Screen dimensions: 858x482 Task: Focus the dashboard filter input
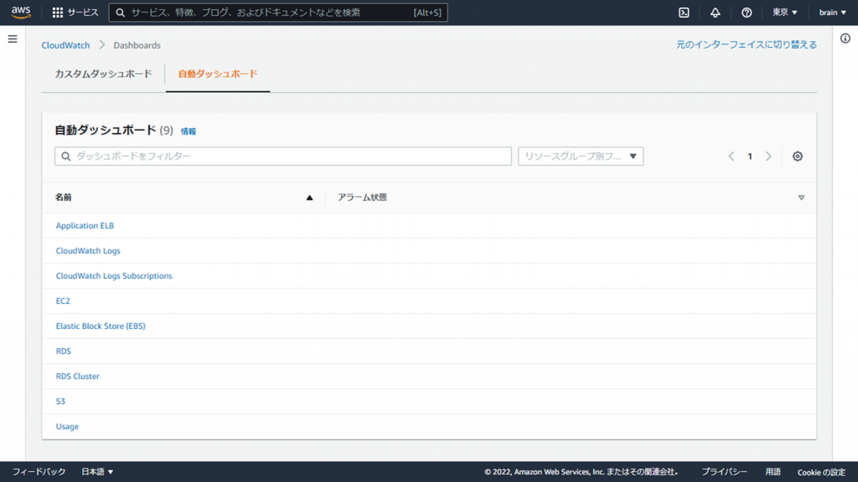point(283,156)
